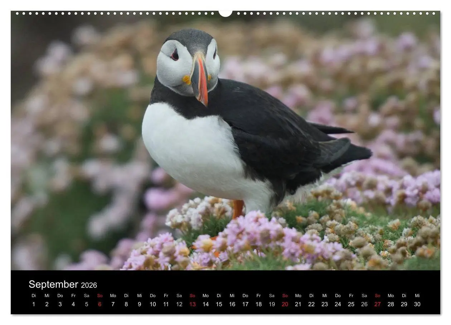Image resolution: width=451 pixels, height=325 pixels.
Task: Click the last date 30 of September
Action: 417,304
